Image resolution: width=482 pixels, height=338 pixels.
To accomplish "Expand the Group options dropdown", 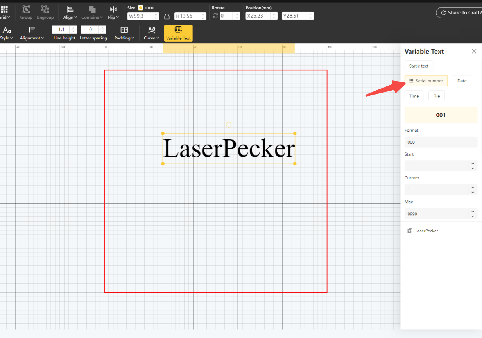I will tap(26, 12).
